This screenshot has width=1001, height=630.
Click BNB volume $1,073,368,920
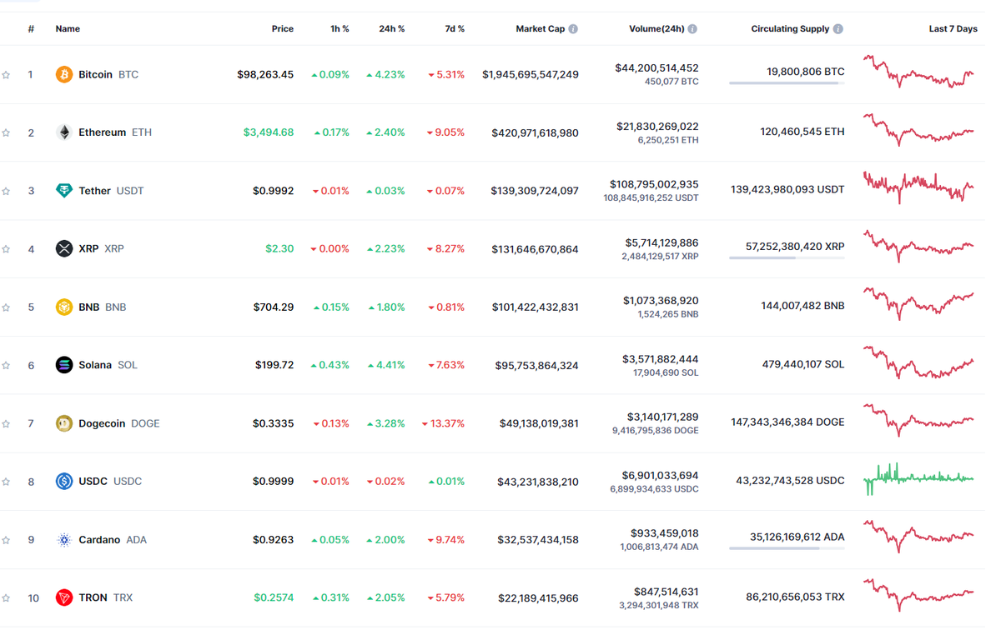click(661, 300)
